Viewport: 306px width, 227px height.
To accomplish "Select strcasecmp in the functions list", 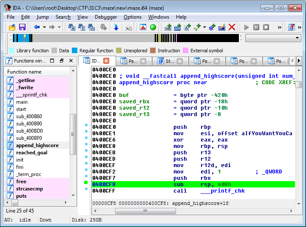I will [x=29, y=189].
